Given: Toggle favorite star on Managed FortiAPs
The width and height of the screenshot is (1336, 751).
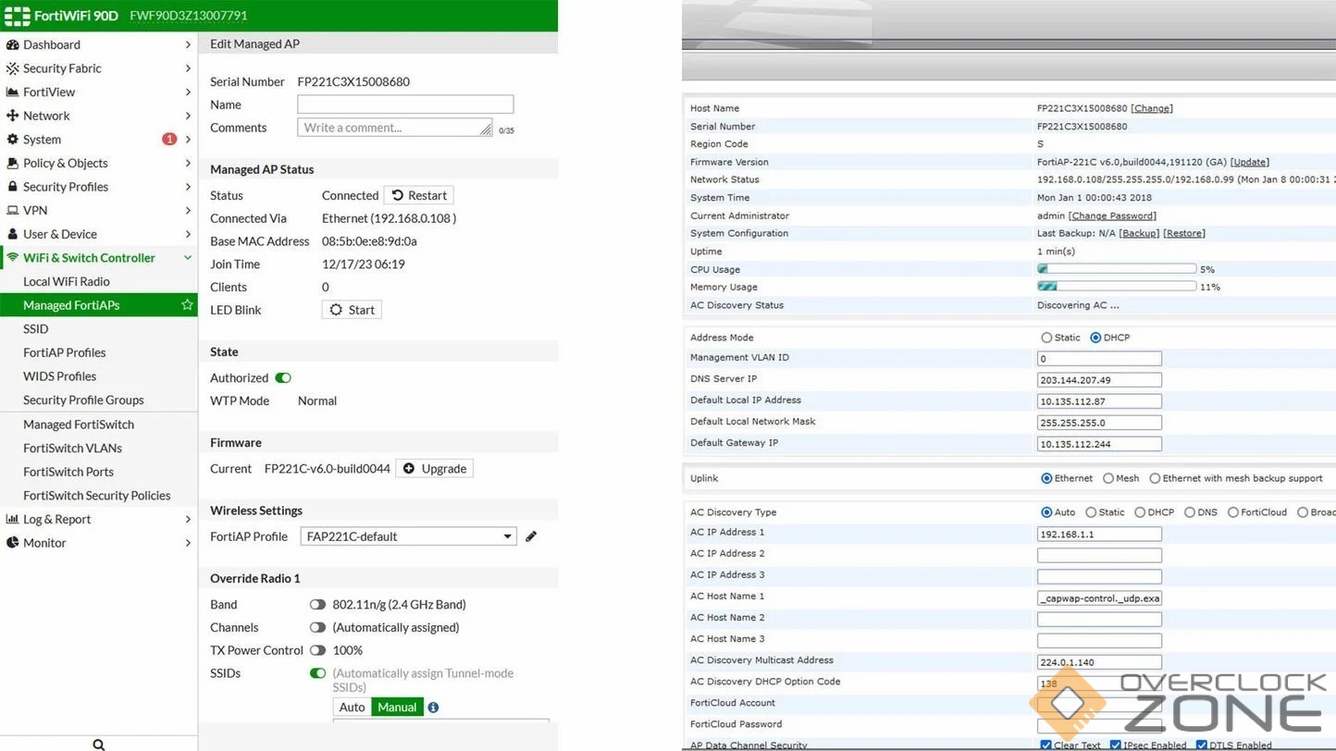Looking at the screenshot, I should click(187, 304).
